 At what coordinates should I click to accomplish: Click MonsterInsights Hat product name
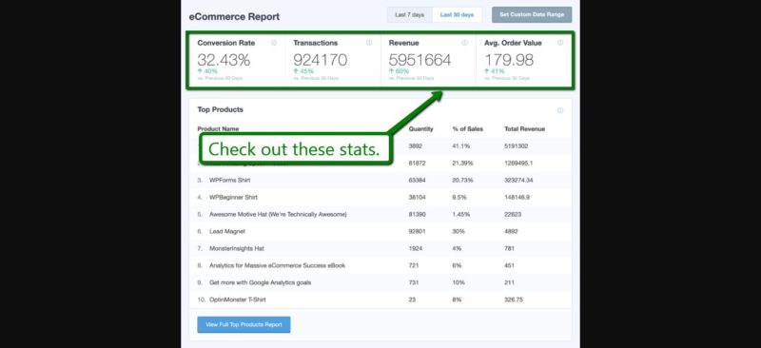click(x=236, y=248)
